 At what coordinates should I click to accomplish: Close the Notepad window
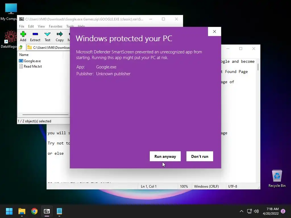pos(254,49)
